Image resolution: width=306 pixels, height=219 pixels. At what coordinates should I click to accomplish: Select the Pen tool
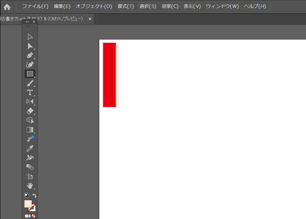(x=30, y=55)
